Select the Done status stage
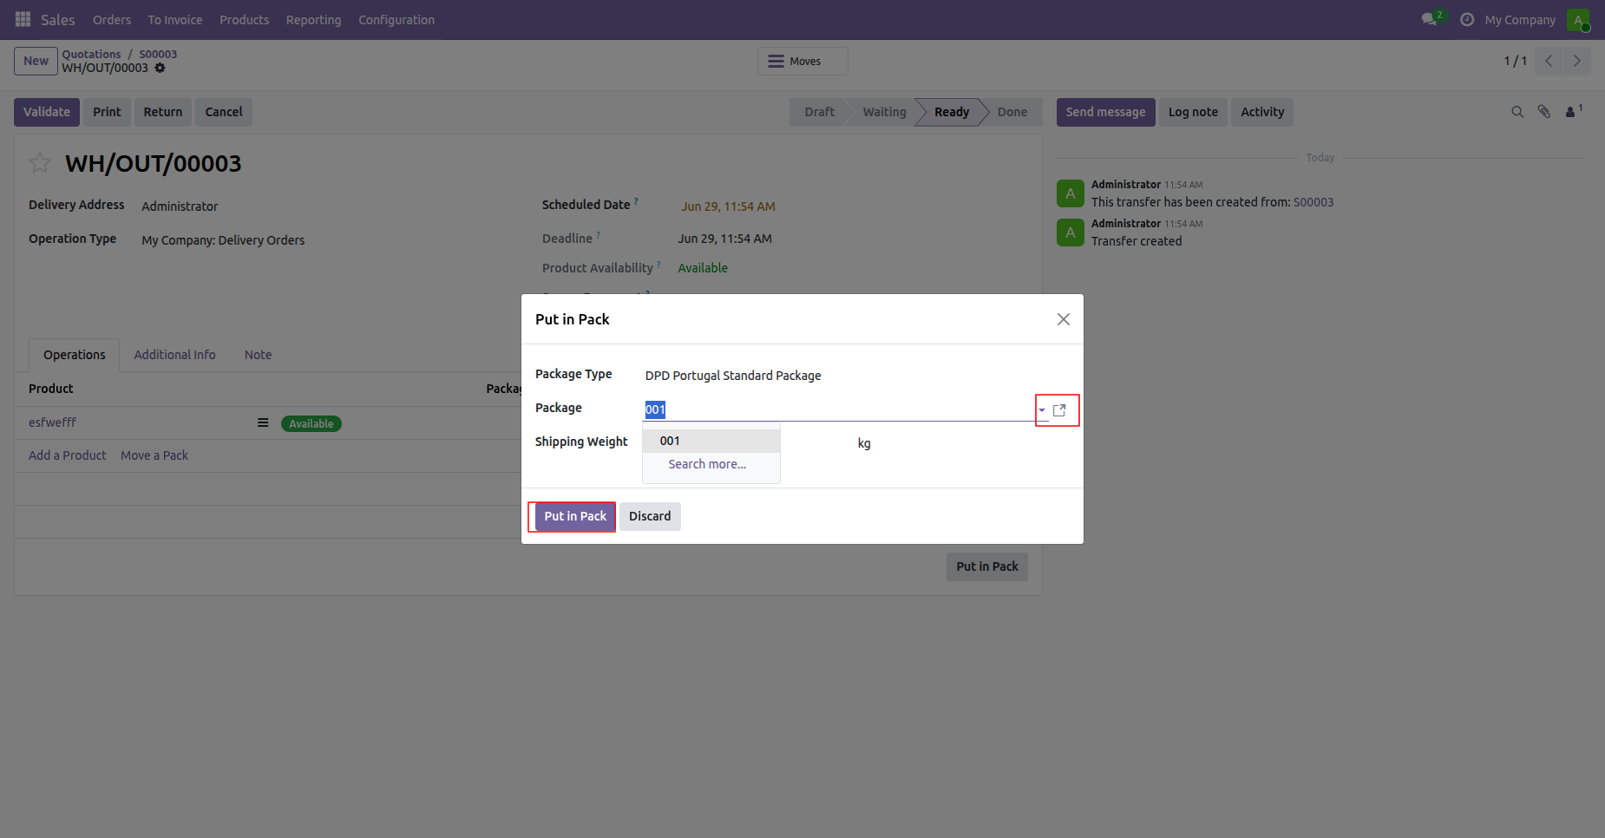1605x838 pixels. tap(1012, 112)
